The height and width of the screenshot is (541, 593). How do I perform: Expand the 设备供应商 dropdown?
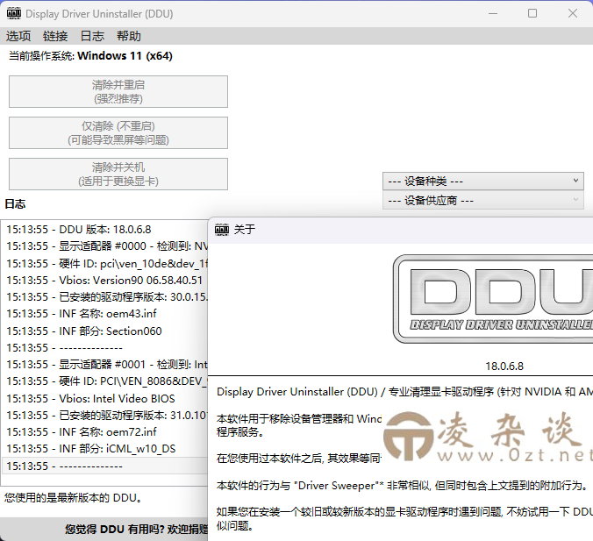click(x=483, y=201)
